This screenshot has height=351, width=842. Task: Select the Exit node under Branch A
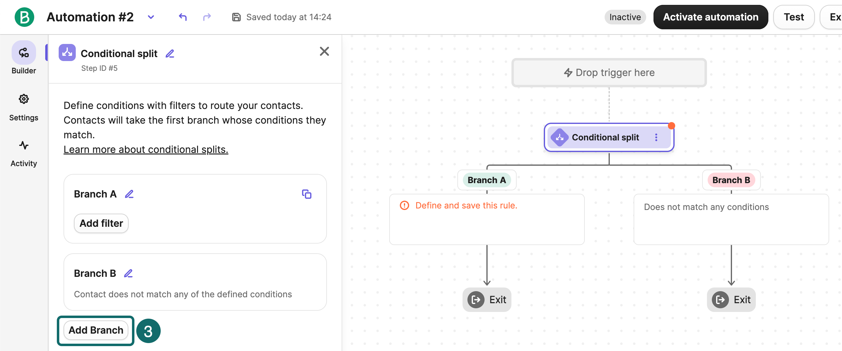(487, 299)
